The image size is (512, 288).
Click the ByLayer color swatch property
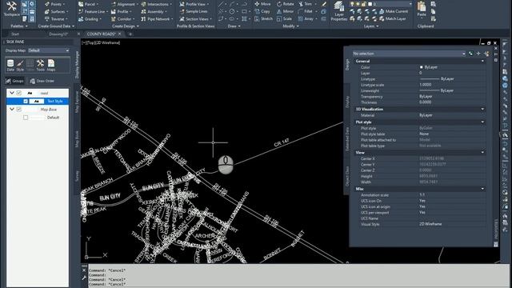click(x=422, y=67)
